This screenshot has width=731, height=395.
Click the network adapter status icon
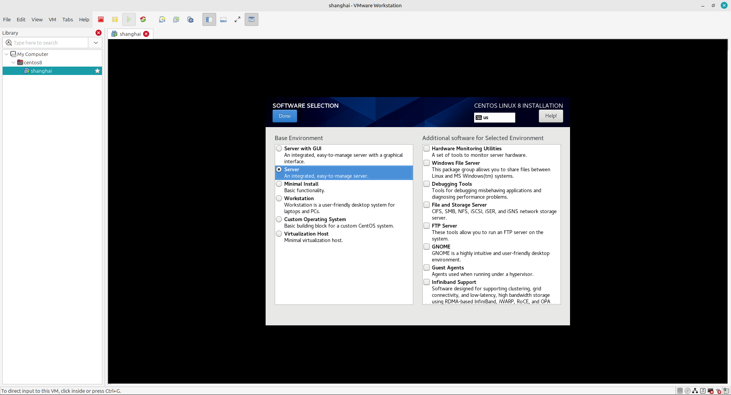(695, 391)
